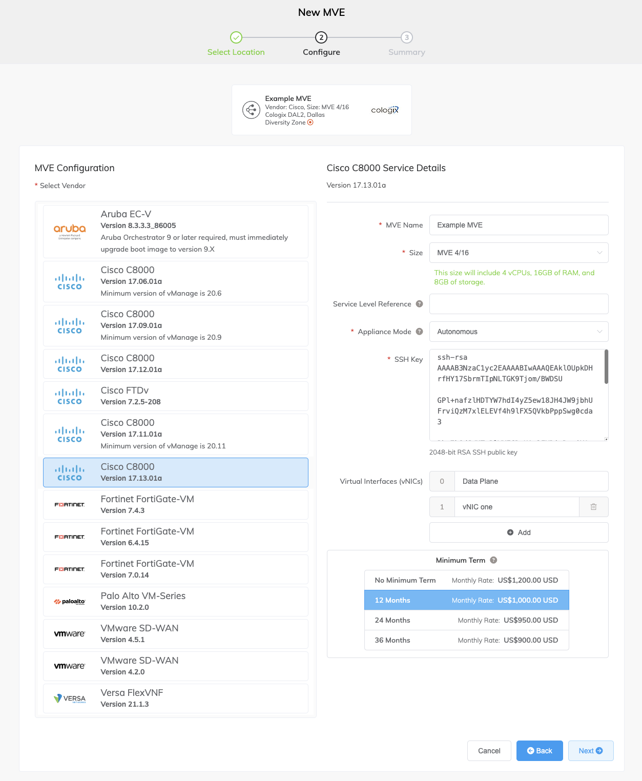
Task: Choose Fortinet FortiGate-VM Version 6.4.15
Action: (x=175, y=537)
